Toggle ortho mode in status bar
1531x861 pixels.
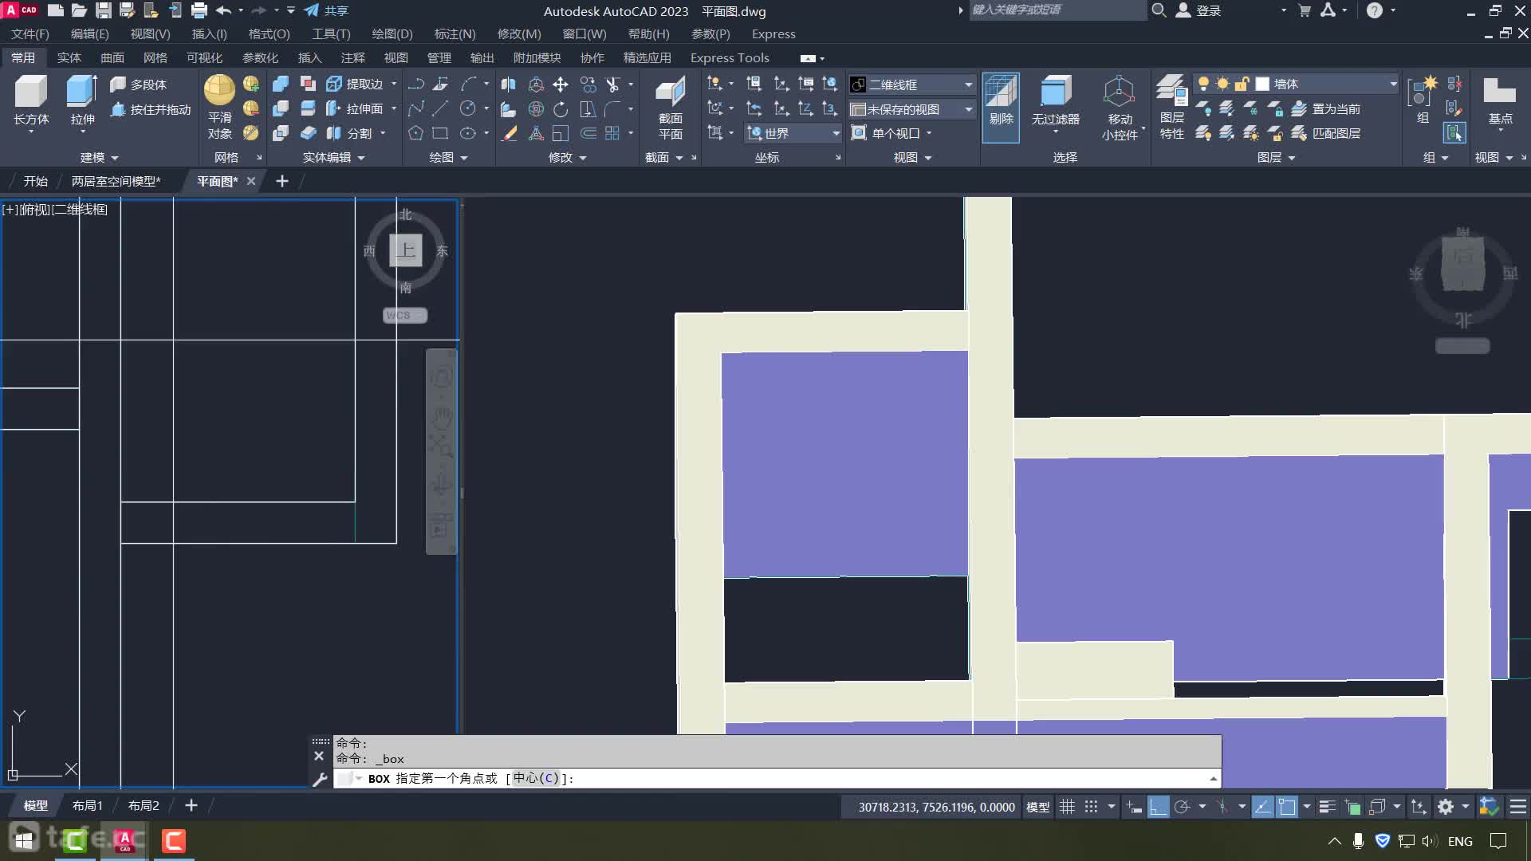(x=1158, y=807)
